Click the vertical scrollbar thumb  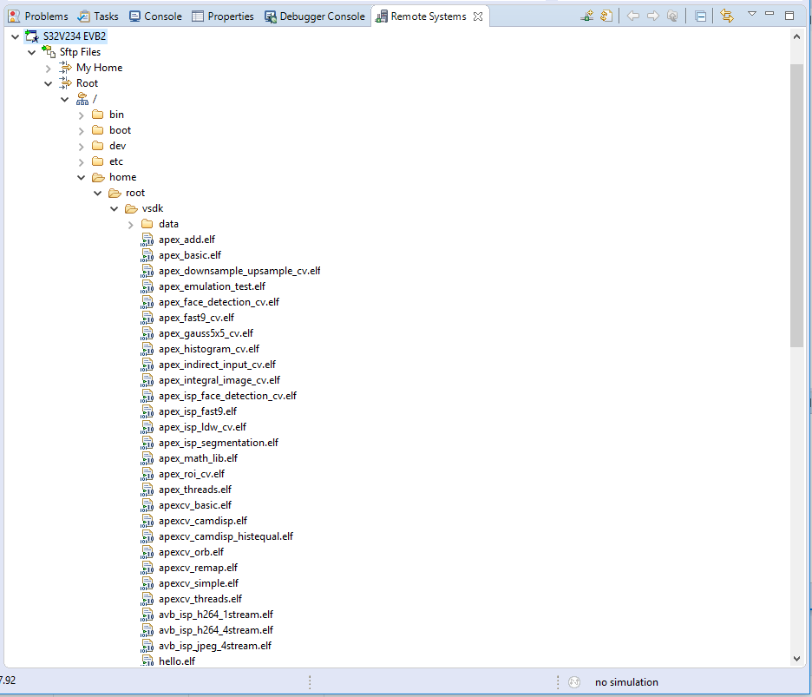[x=796, y=206]
